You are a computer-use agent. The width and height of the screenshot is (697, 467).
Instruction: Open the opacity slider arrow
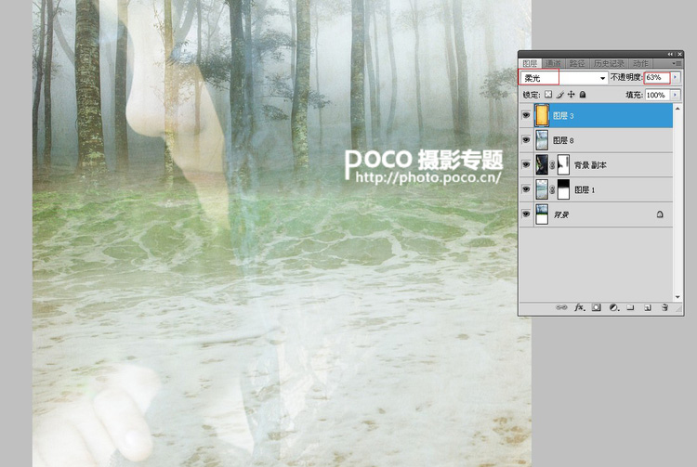[x=676, y=77]
